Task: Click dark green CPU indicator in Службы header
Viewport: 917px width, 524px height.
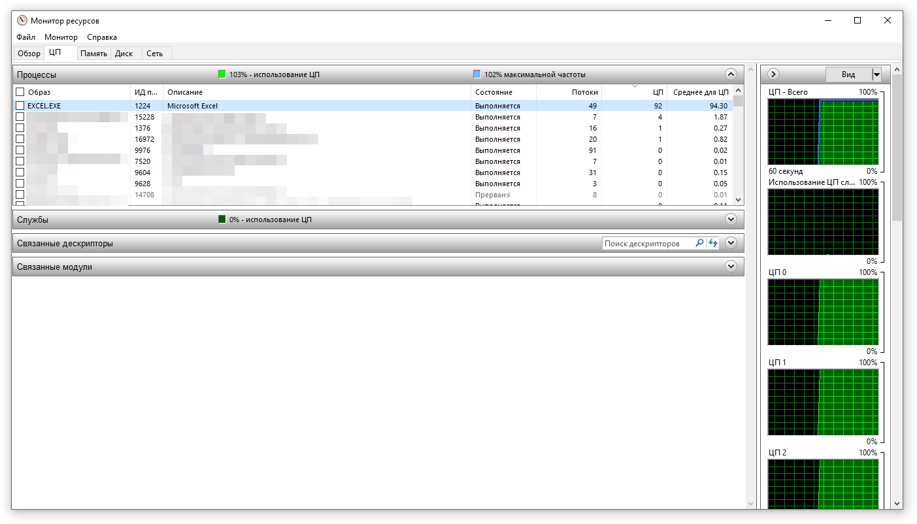Action: (222, 220)
